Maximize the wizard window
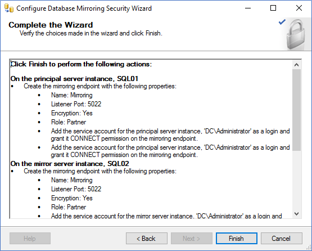 pyautogui.click(x=273, y=8)
